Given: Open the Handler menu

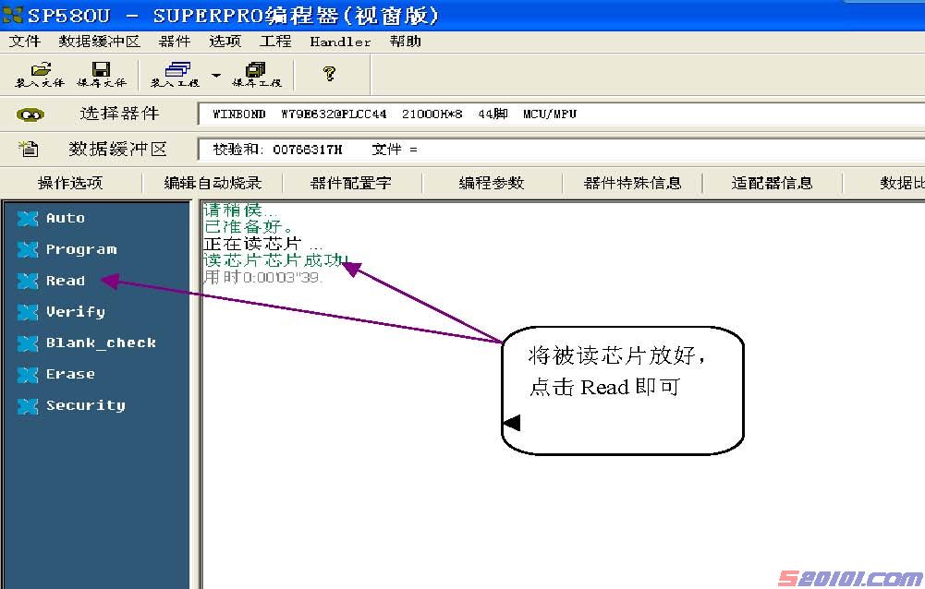Looking at the screenshot, I should coord(340,42).
